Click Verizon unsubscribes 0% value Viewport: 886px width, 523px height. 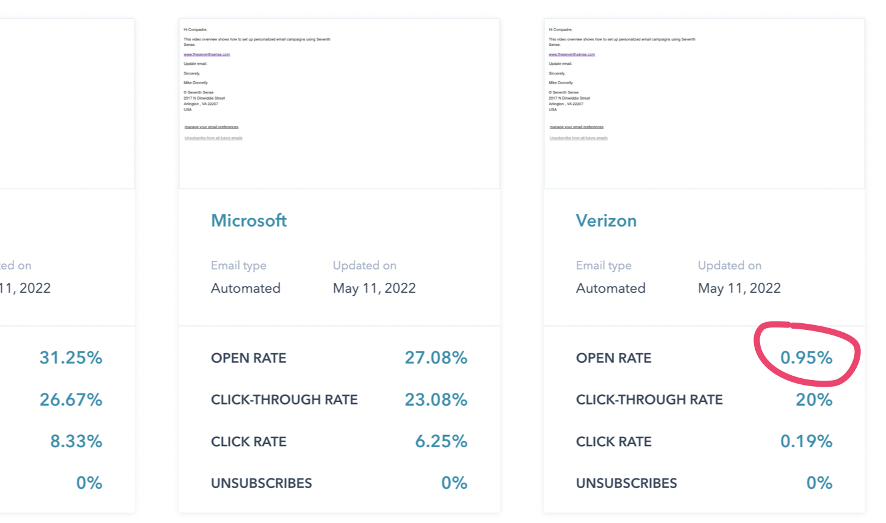[819, 483]
